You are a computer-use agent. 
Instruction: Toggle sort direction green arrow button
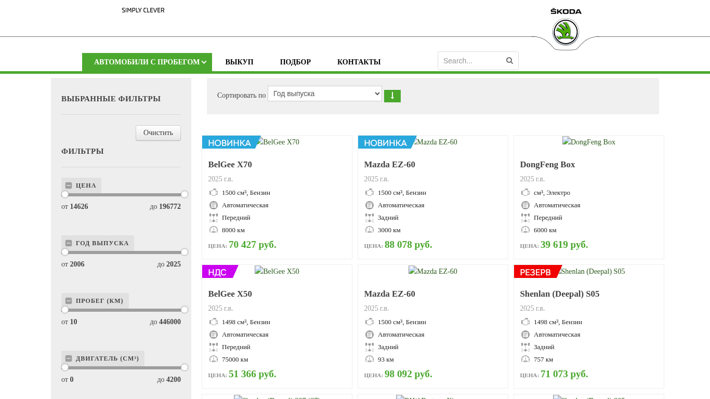click(x=392, y=96)
